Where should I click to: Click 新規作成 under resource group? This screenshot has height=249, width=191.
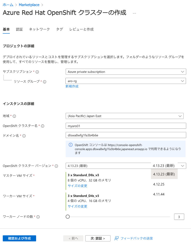[72, 86]
